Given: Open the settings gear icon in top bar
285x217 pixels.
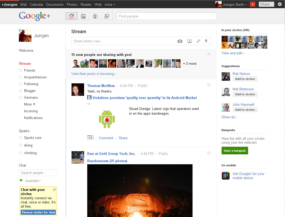Looking at the screenshot, I should pos(280,4).
